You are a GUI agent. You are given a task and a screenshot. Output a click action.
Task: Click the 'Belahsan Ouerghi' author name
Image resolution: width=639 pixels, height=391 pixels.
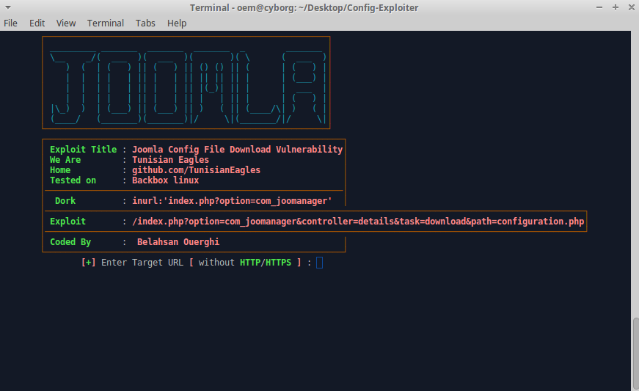click(x=178, y=242)
